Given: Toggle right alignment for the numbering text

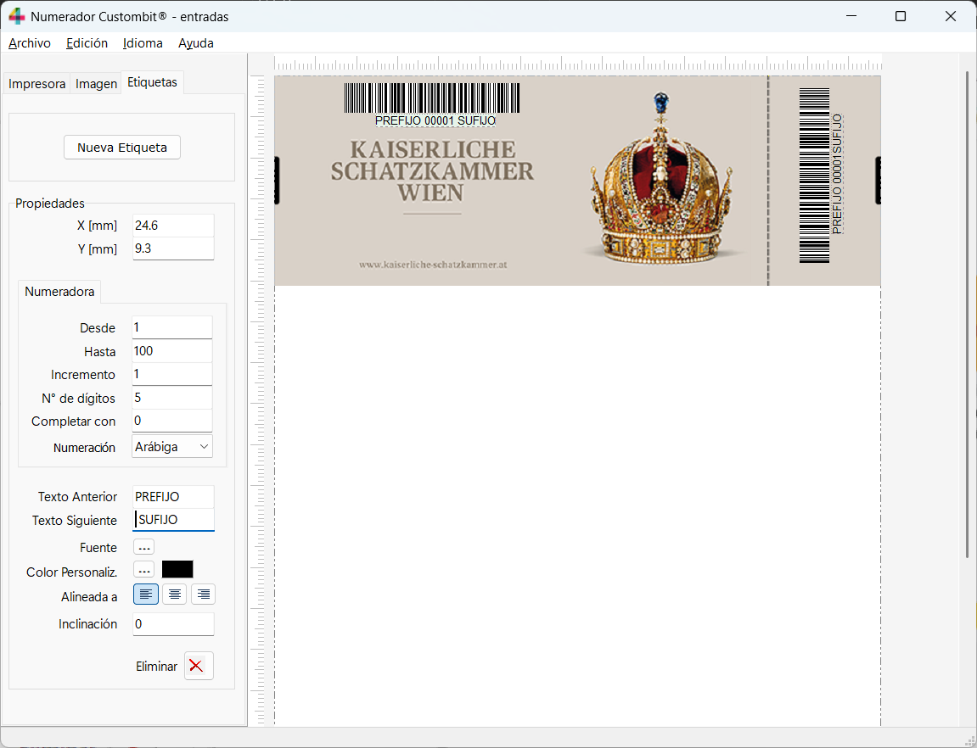Looking at the screenshot, I should pyautogui.click(x=203, y=594).
